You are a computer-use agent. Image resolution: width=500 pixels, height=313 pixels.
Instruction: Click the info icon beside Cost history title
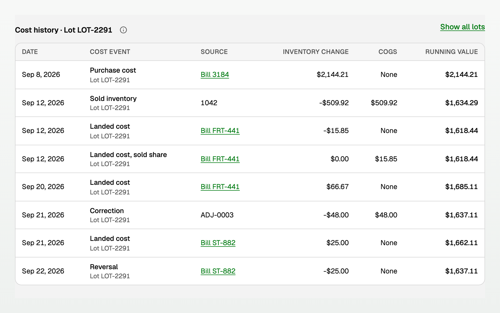pyautogui.click(x=123, y=30)
